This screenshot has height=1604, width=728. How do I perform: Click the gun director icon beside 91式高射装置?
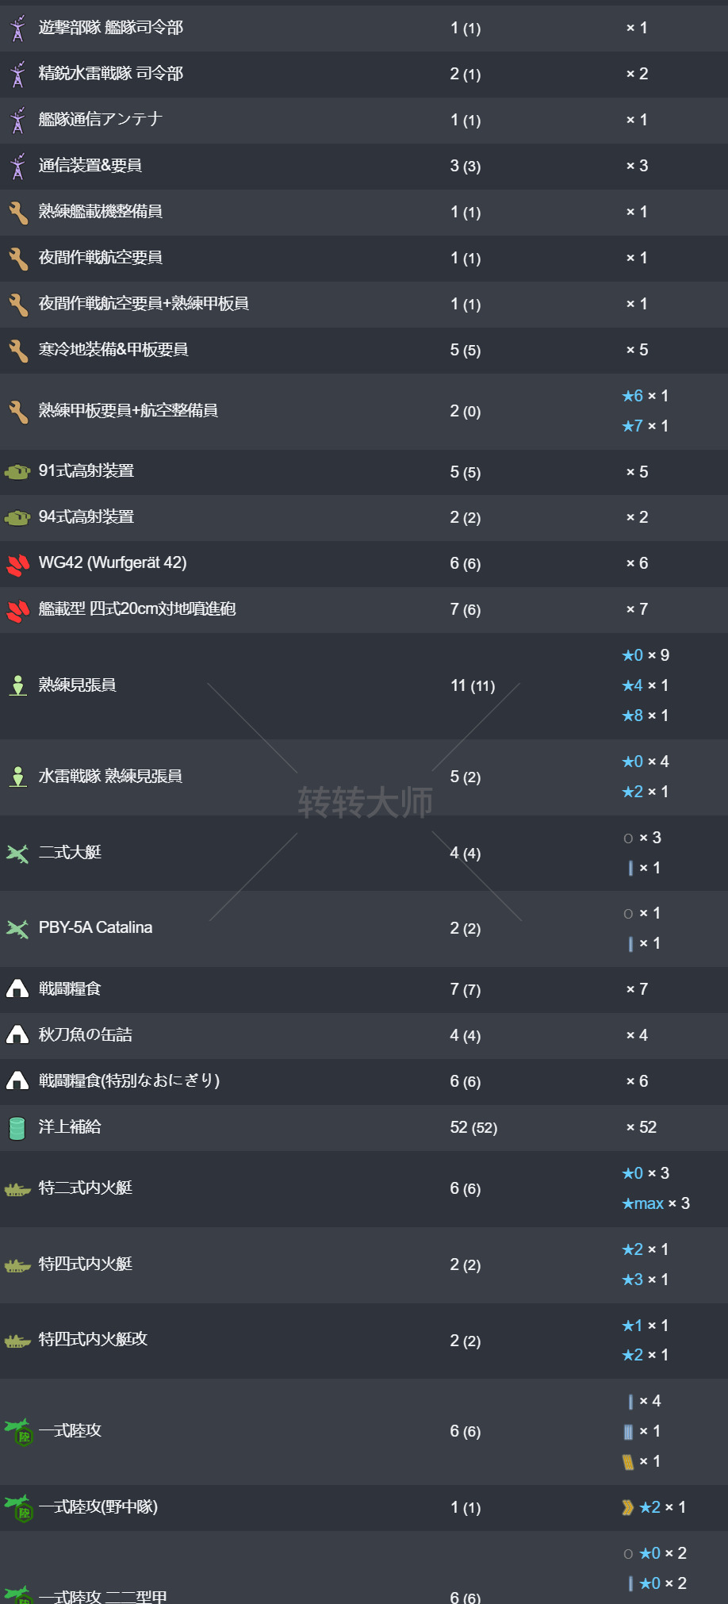pyautogui.click(x=17, y=472)
